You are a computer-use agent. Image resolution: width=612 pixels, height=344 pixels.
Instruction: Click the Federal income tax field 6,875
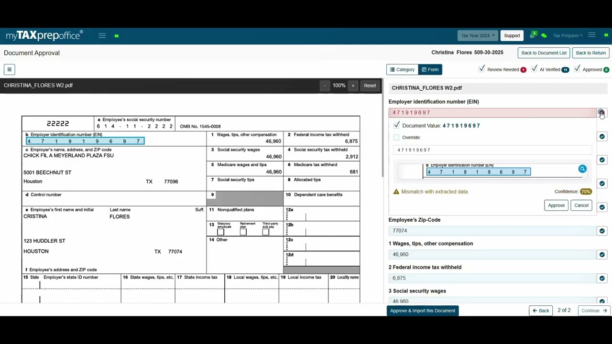[x=492, y=278]
